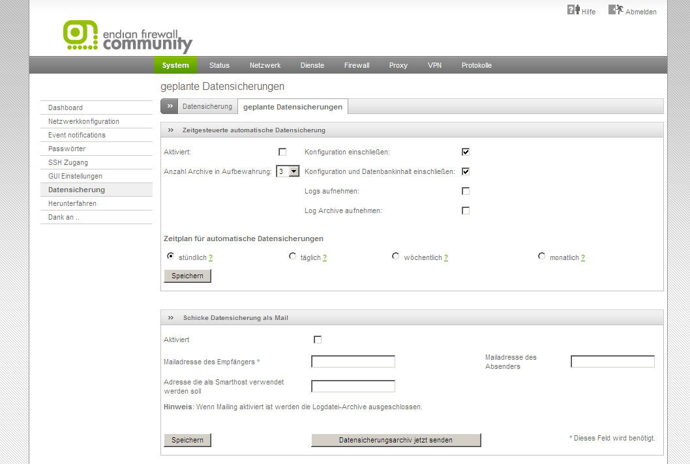
Task: Click the Hilfe help icon
Action: click(x=573, y=10)
